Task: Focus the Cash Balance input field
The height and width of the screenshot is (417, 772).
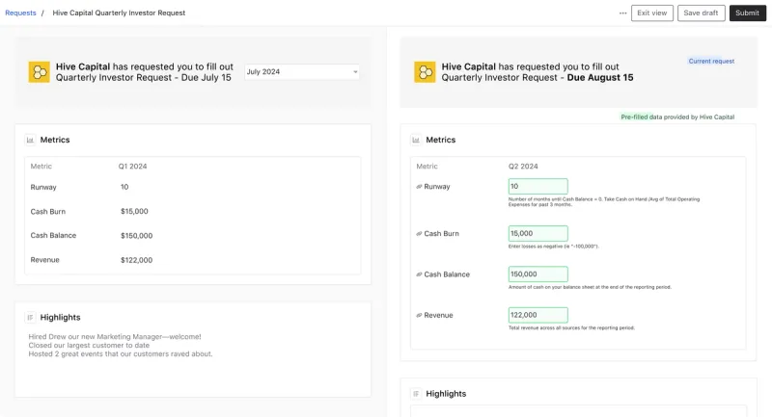Action: (538, 274)
